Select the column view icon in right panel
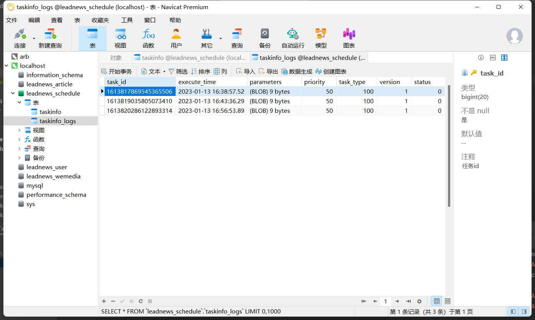Image resolution: width=535 pixels, height=320 pixels. tap(504, 58)
